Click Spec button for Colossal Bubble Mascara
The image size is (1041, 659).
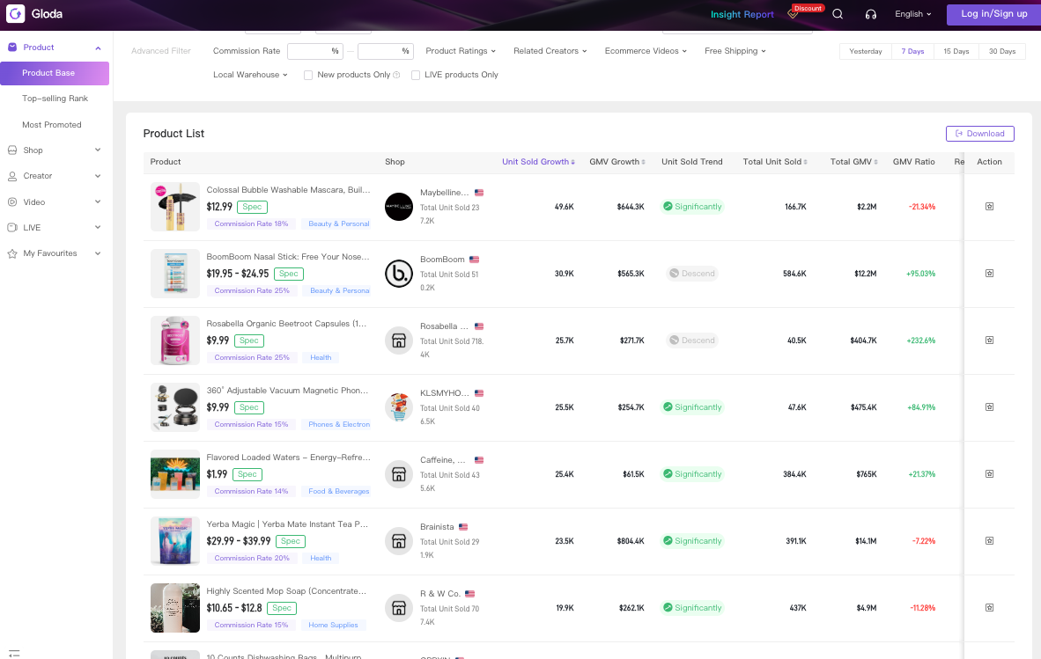coord(252,207)
